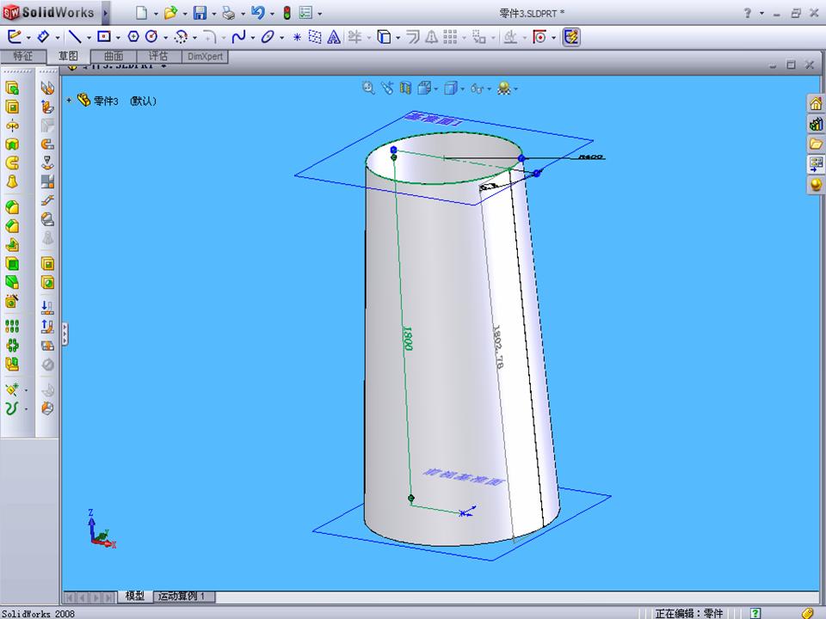This screenshot has width=826, height=619.
Task: Click the Draft feature icon
Action: [x=12, y=283]
